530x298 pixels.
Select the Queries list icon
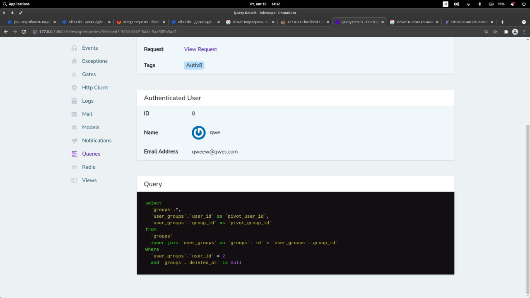(x=74, y=154)
